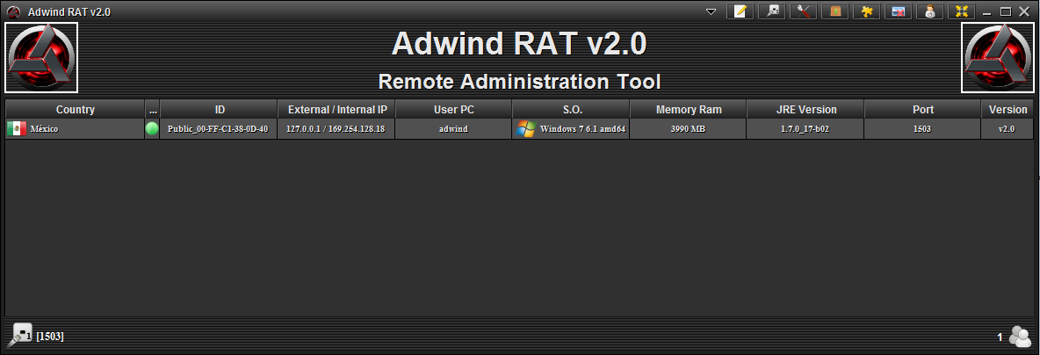Viewport: 1040px width, 355px height.
Task: Click the '3990 MB' memory cell
Action: [x=688, y=128]
